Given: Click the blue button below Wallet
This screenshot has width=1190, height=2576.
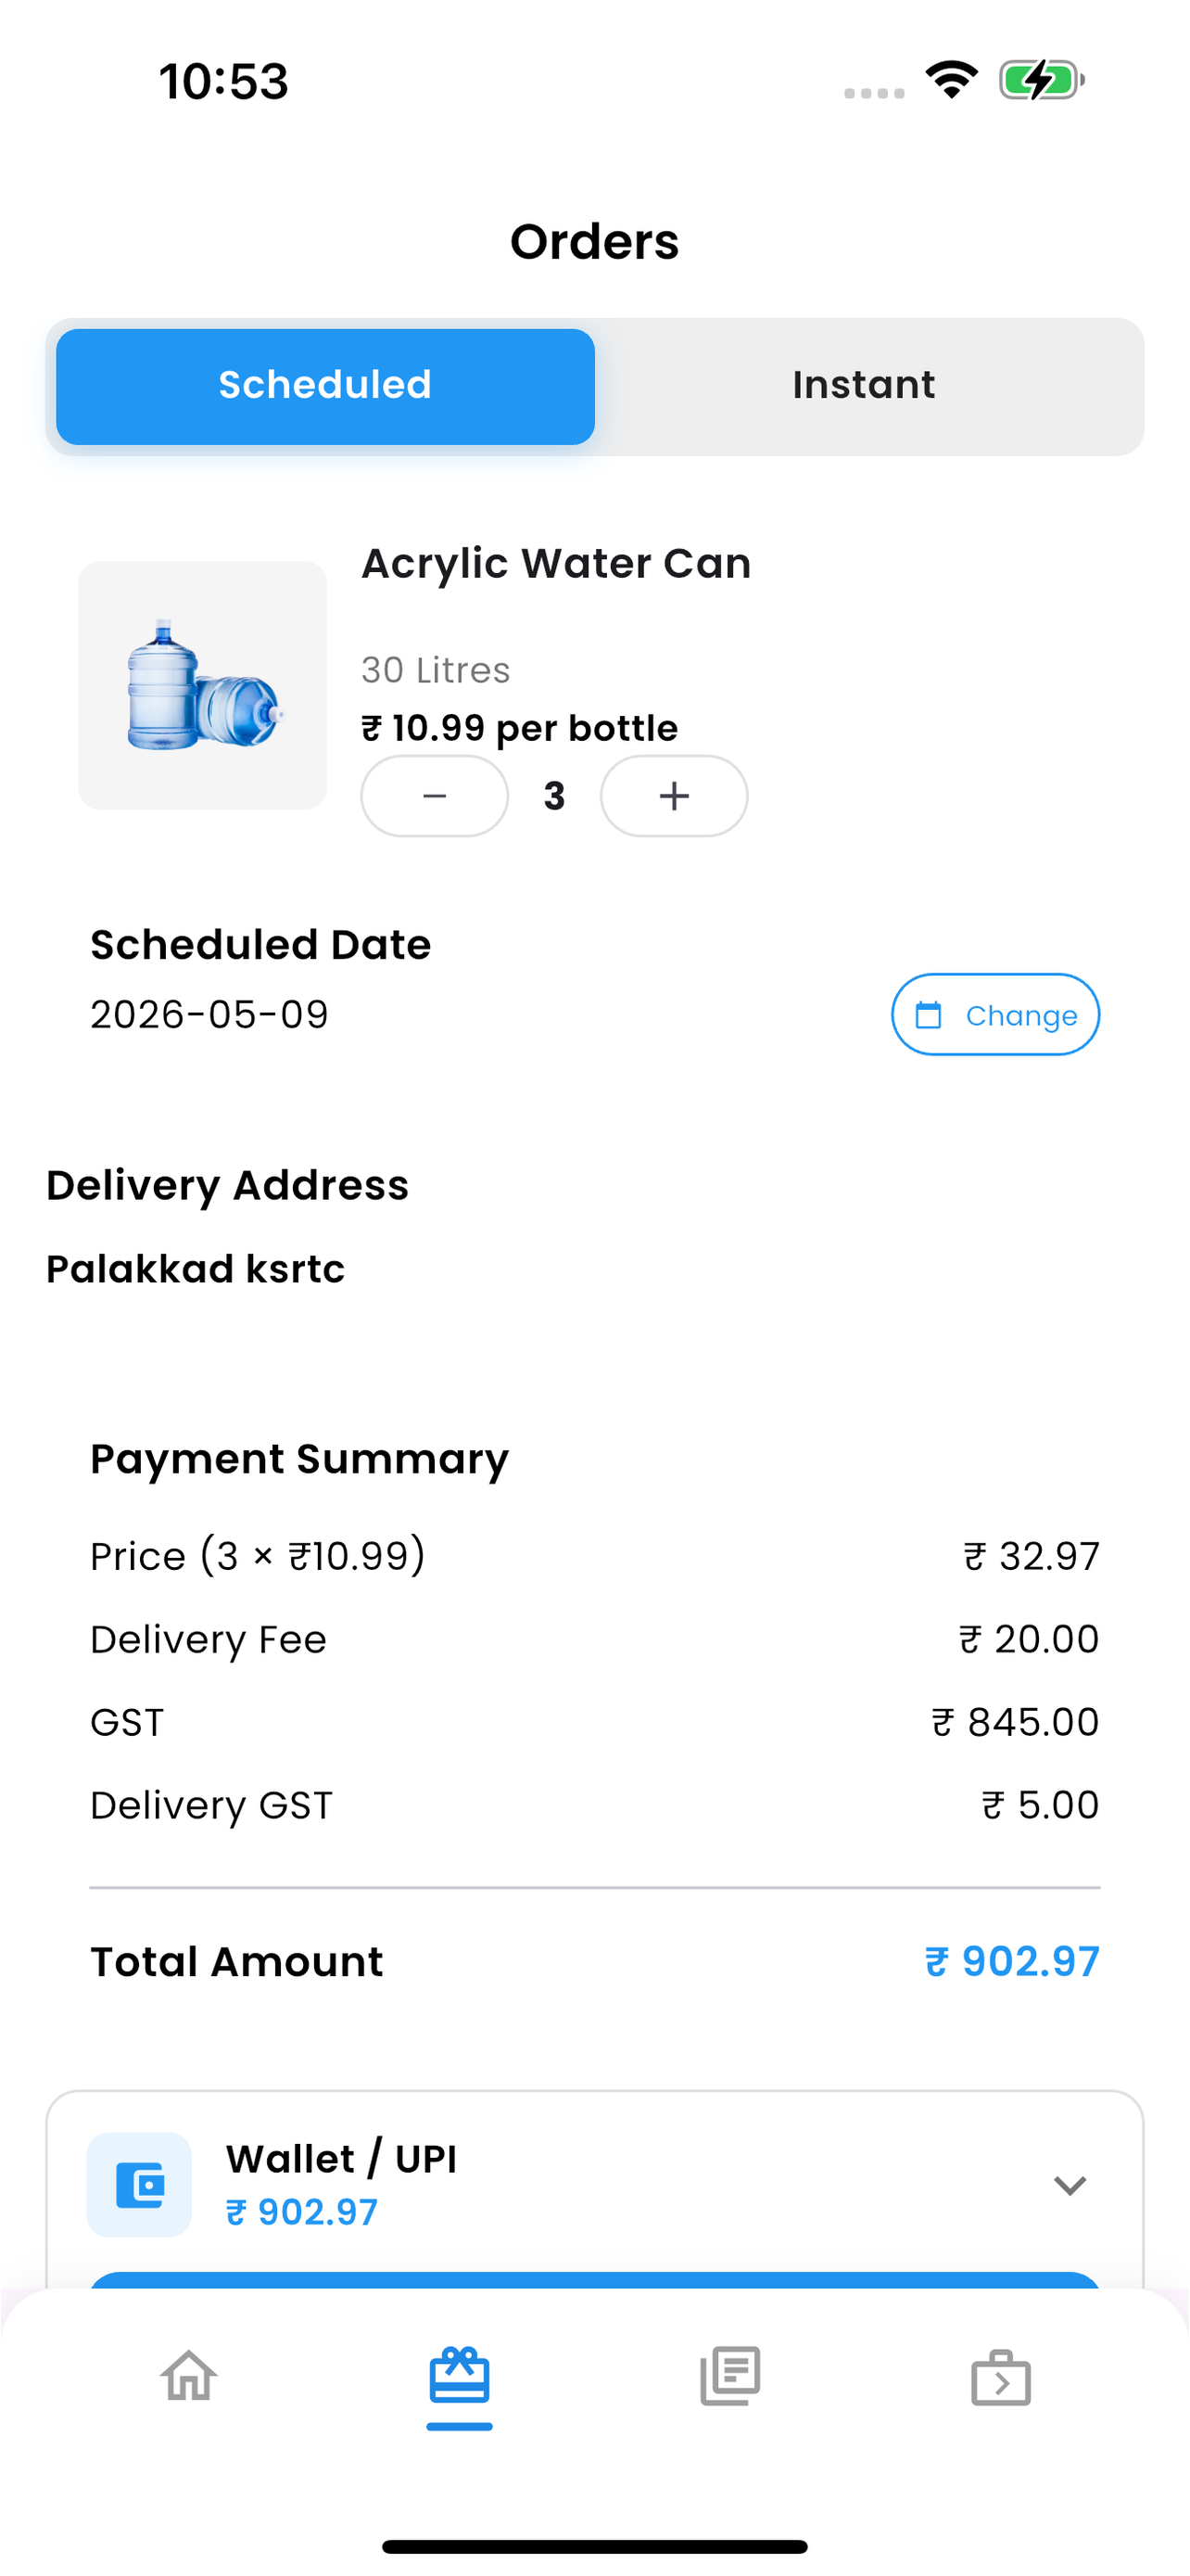Looking at the screenshot, I should [596, 2281].
